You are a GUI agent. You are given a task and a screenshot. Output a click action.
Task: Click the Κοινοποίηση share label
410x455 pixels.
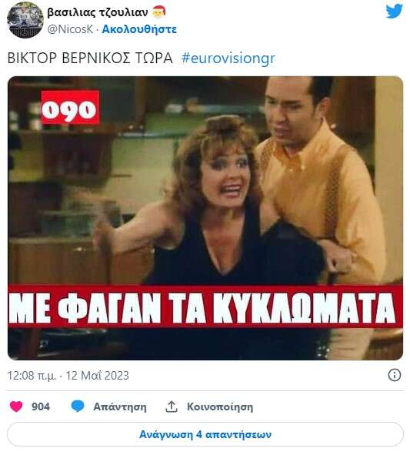click(x=220, y=406)
